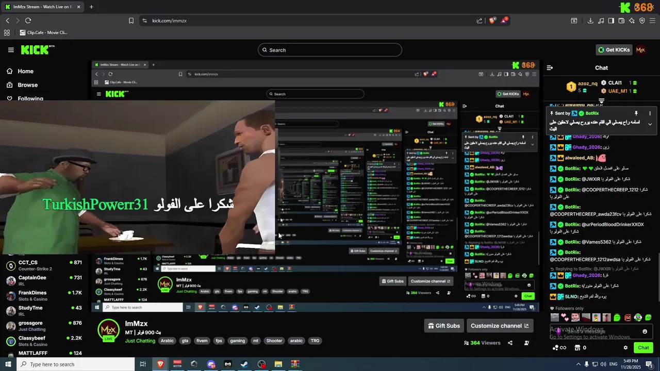Open chat settings gear icon
Screen dimensions: 660x371
tap(625, 348)
